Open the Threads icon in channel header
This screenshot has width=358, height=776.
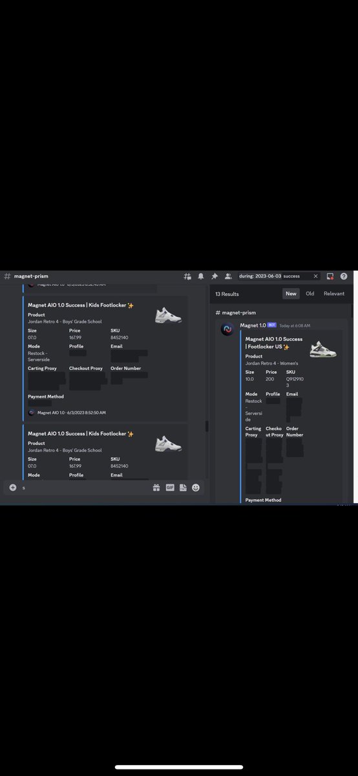point(187,276)
